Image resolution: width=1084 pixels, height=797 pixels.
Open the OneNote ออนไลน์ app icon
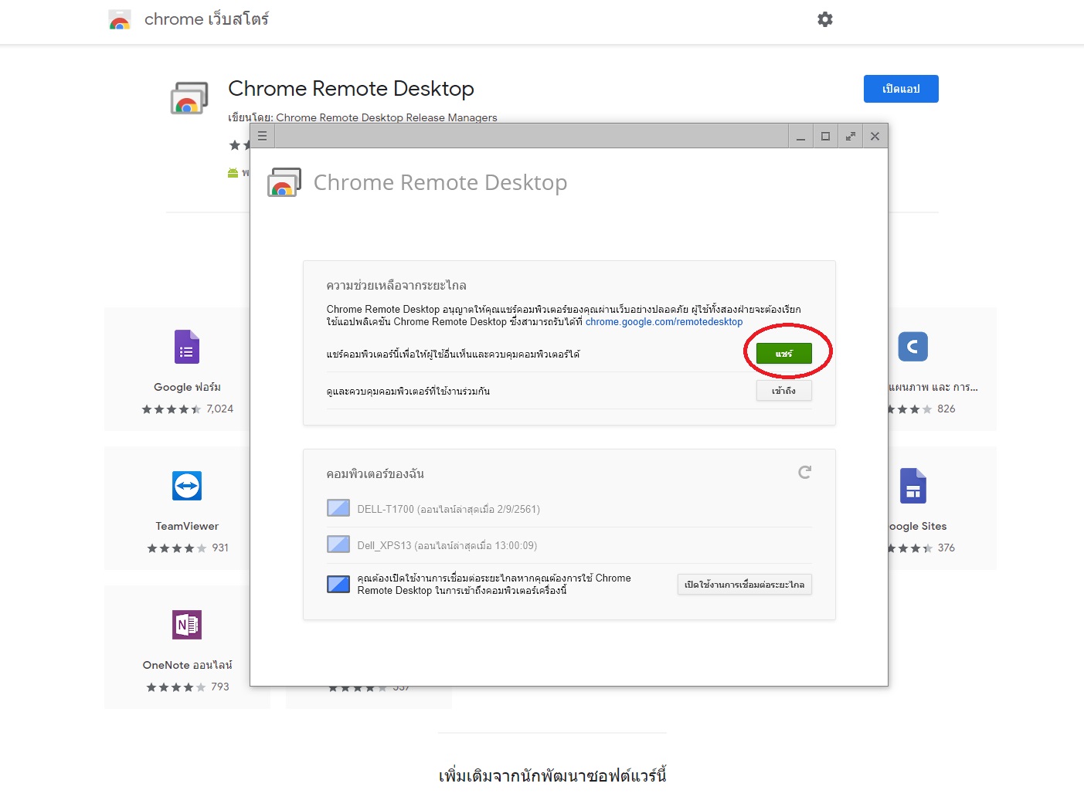(x=187, y=625)
